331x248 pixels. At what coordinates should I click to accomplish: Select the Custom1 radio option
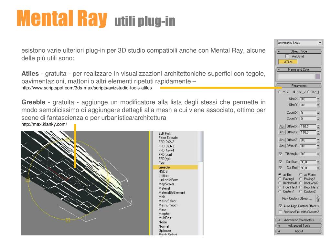[280, 191]
